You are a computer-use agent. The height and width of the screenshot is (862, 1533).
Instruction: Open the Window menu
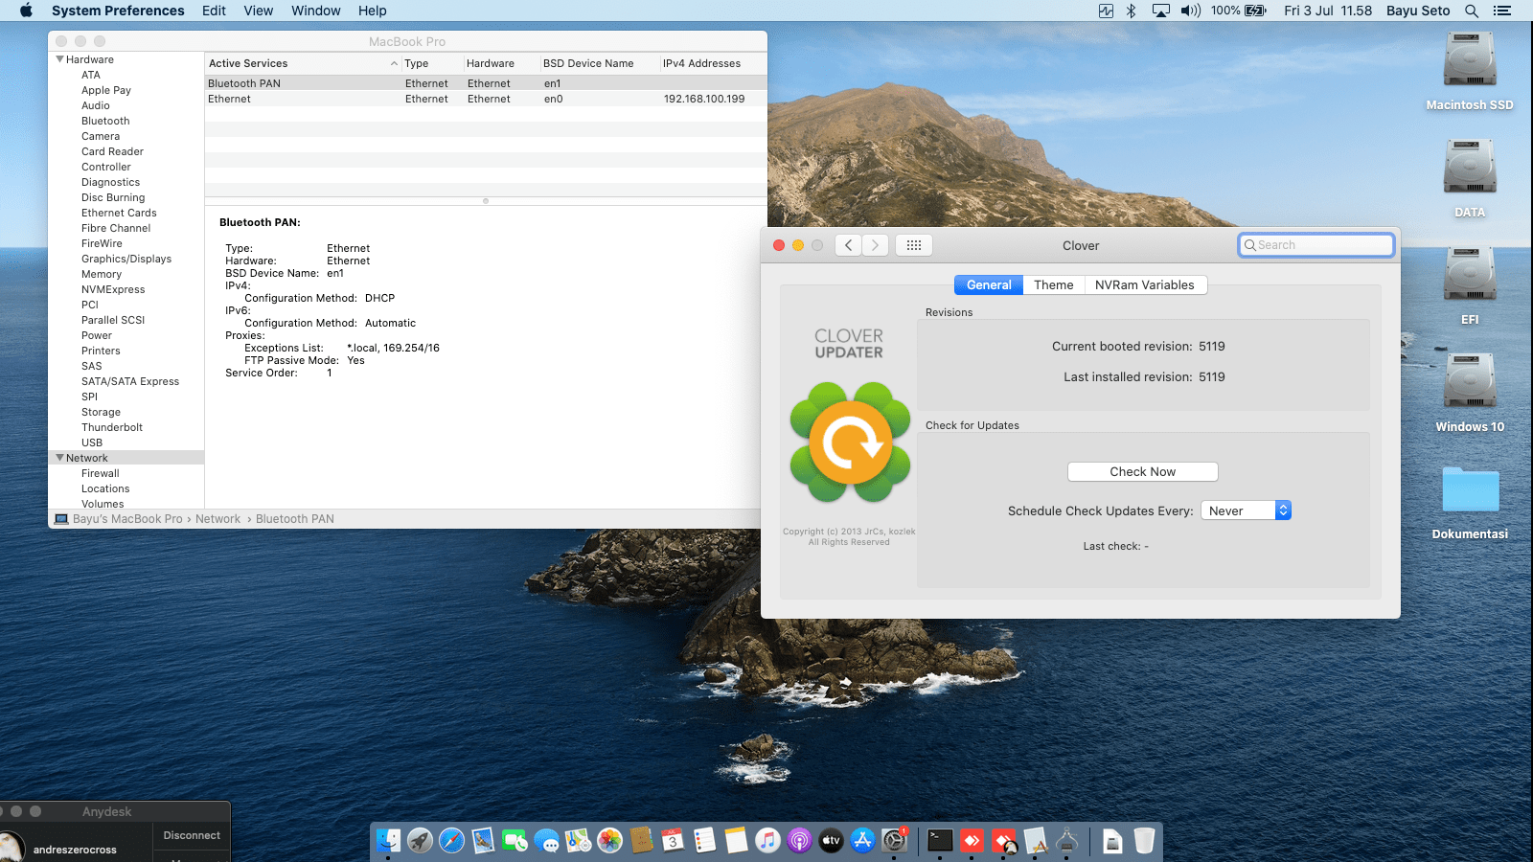[x=315, y=11]
